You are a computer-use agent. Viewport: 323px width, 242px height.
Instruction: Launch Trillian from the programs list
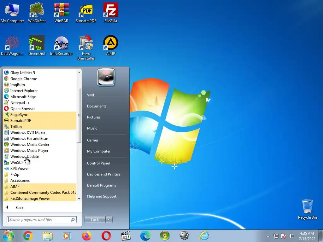pos(40,127)
